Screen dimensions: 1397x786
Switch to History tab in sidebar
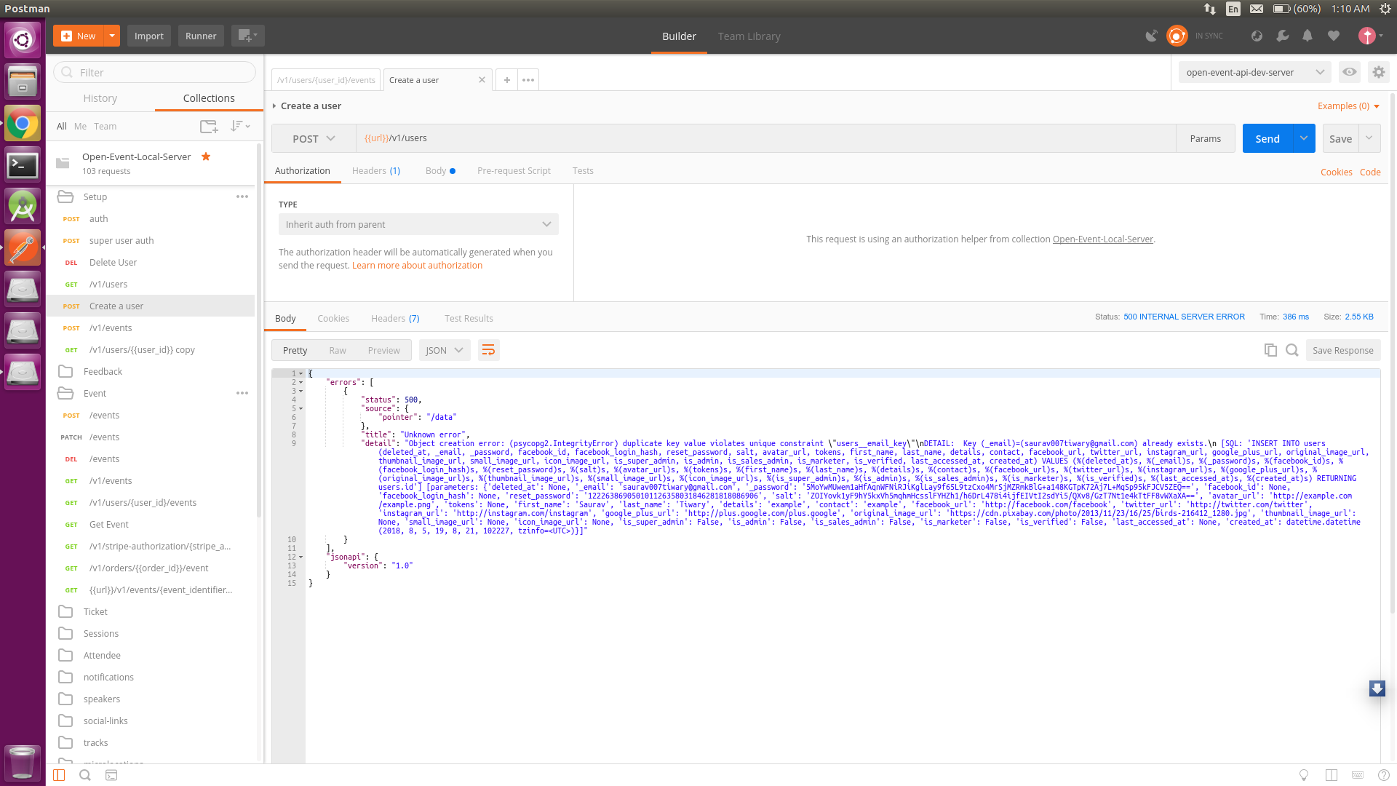click(x=100, y=98)
